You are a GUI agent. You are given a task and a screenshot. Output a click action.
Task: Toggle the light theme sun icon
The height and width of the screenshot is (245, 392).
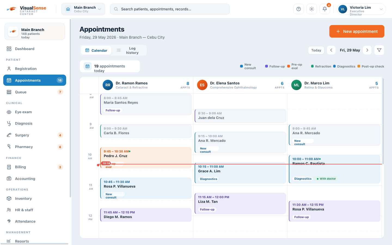[x=312, y=9]
